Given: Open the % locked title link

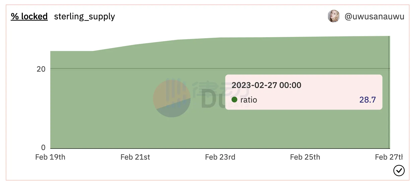Looking at the screenshot, I should (x=29, y=16).
